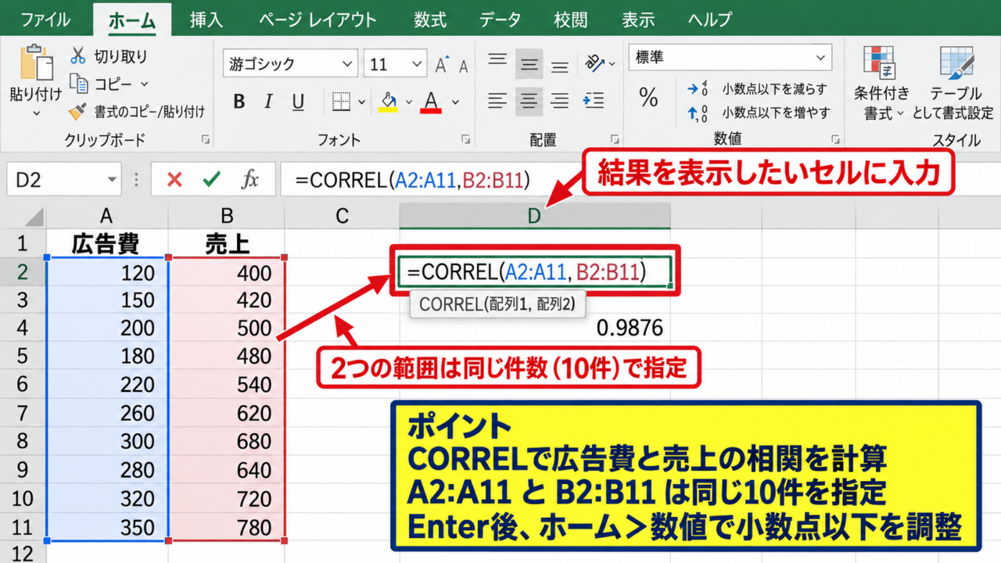The height and width of the screenshot is (563, 1001).
Task: Switch to the 挿入 ribbon tab
Action: pos(207,20)
